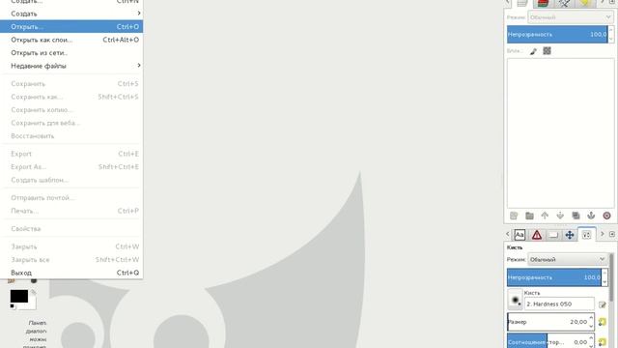This screenshot has height=348, width=618.
Task: Delete layer with the red circle icon
Action: click(x=607, y=216)
